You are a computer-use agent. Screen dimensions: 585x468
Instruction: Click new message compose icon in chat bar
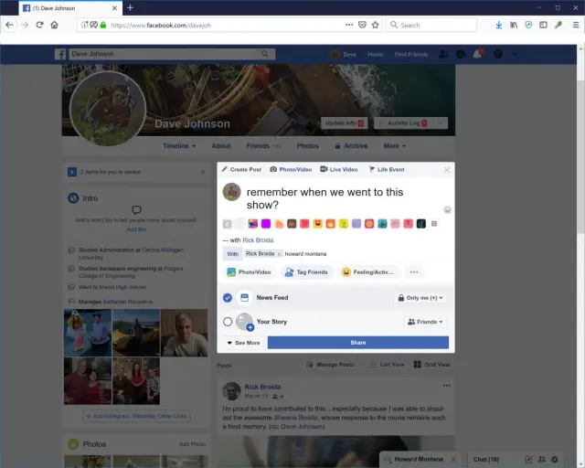coord(528,460)
